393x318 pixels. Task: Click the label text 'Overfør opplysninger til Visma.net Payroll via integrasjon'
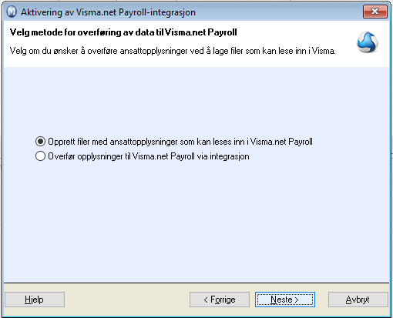[x=149, y=156]
